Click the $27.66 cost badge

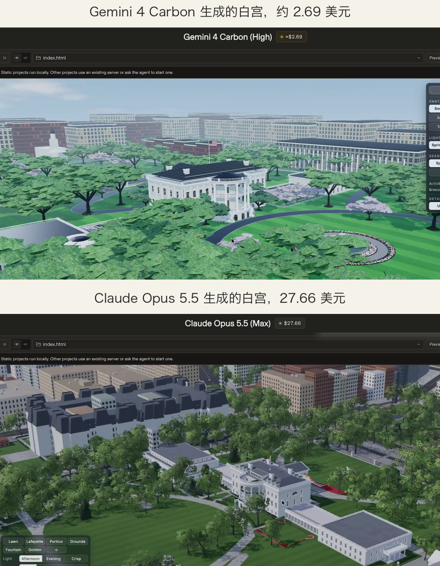(x=290, y=323)
